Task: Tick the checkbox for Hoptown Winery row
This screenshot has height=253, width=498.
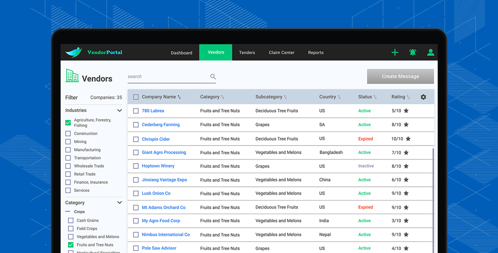Action: (x=136, y=166)
